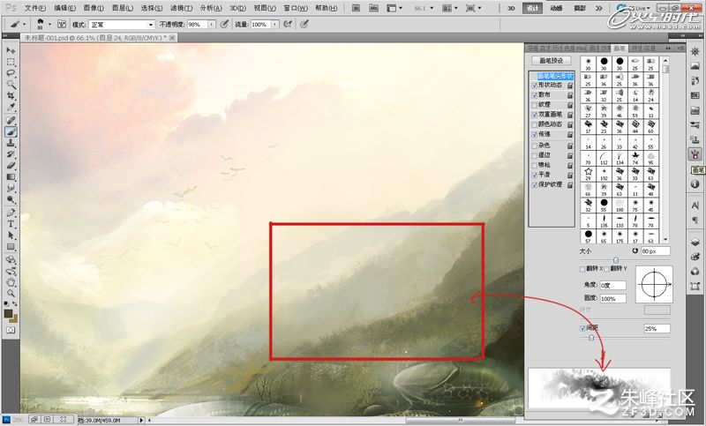This screenshot has height=426, width=706.
Task: Open the 流量 (Flow) slider arrow
Action: pyautogui.click(x=274, y=25)
